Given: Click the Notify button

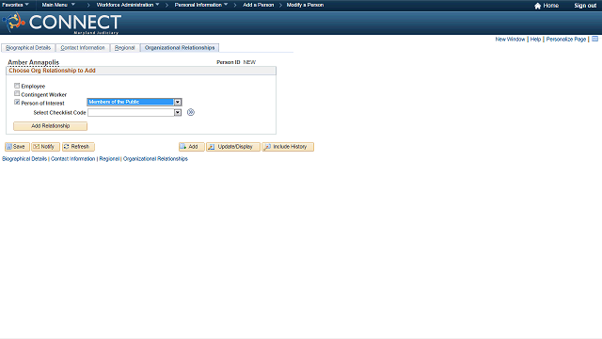Looking at the screenshot, I should [x=45, y=147].
